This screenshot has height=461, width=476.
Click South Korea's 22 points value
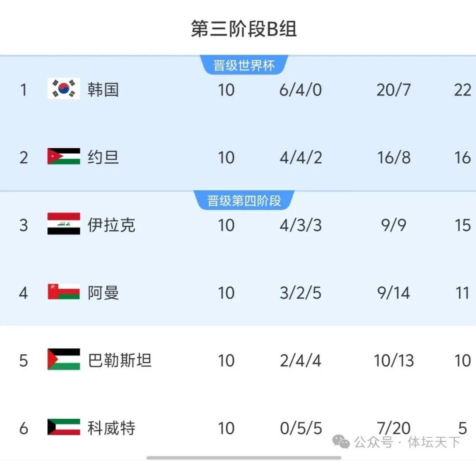tap(462, 90)
